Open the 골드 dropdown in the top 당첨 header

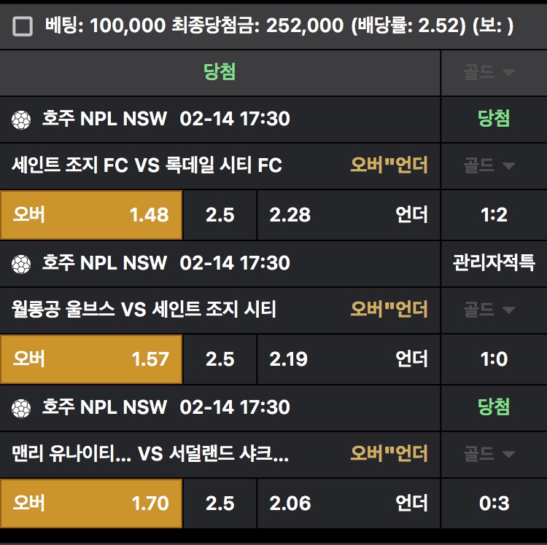coord(489,72)
